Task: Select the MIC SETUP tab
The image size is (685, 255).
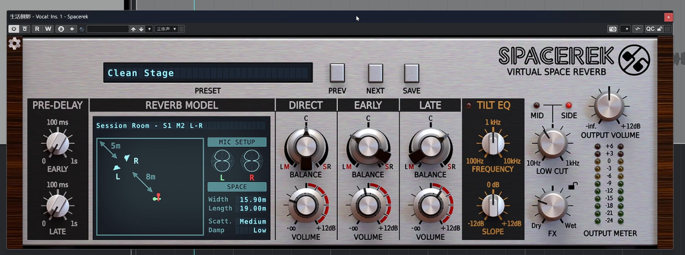Action: click(237, 142)
